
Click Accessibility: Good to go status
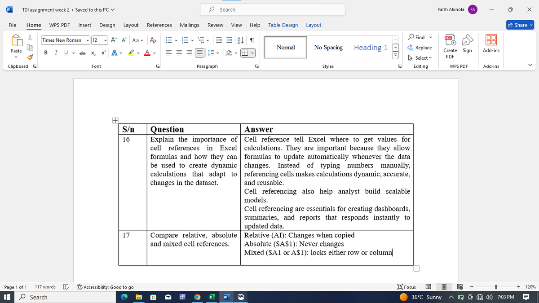coord(105,287)
